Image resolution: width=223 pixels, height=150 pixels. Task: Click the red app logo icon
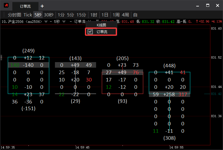[6, 6]
